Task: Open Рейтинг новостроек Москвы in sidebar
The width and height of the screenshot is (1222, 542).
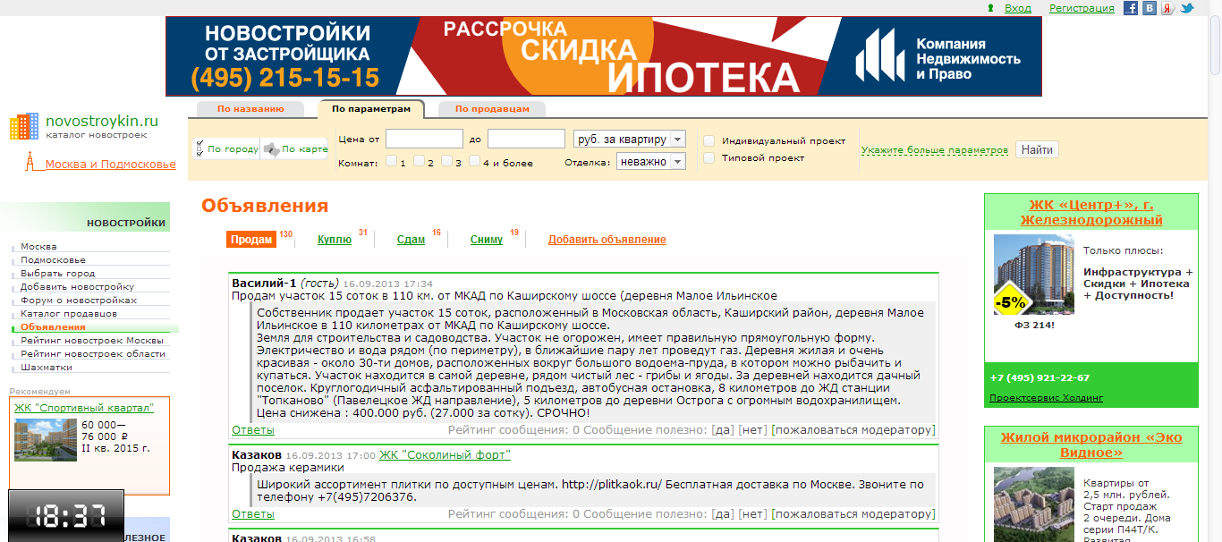Action: click(x=92, y=341)
